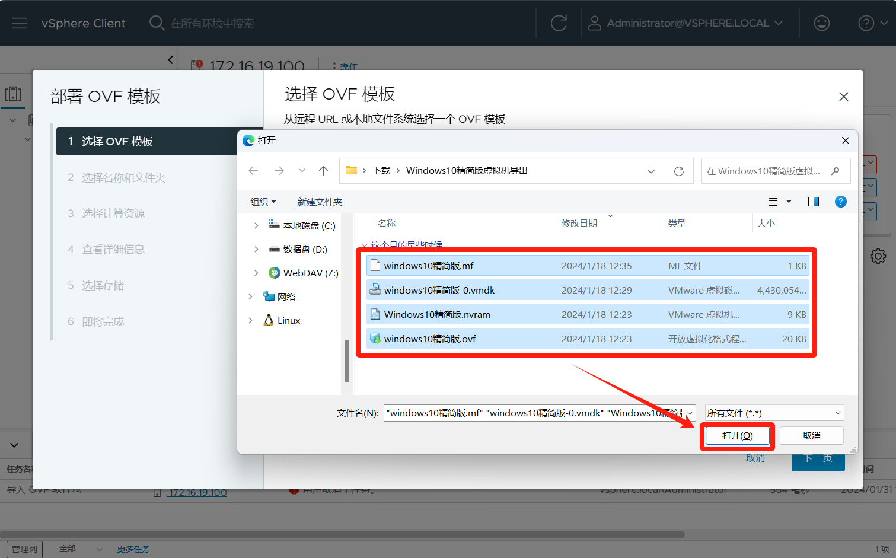Open the help question mark menu in header
Image resolution: width=896 pixels, height=558 pixels.
872,23
